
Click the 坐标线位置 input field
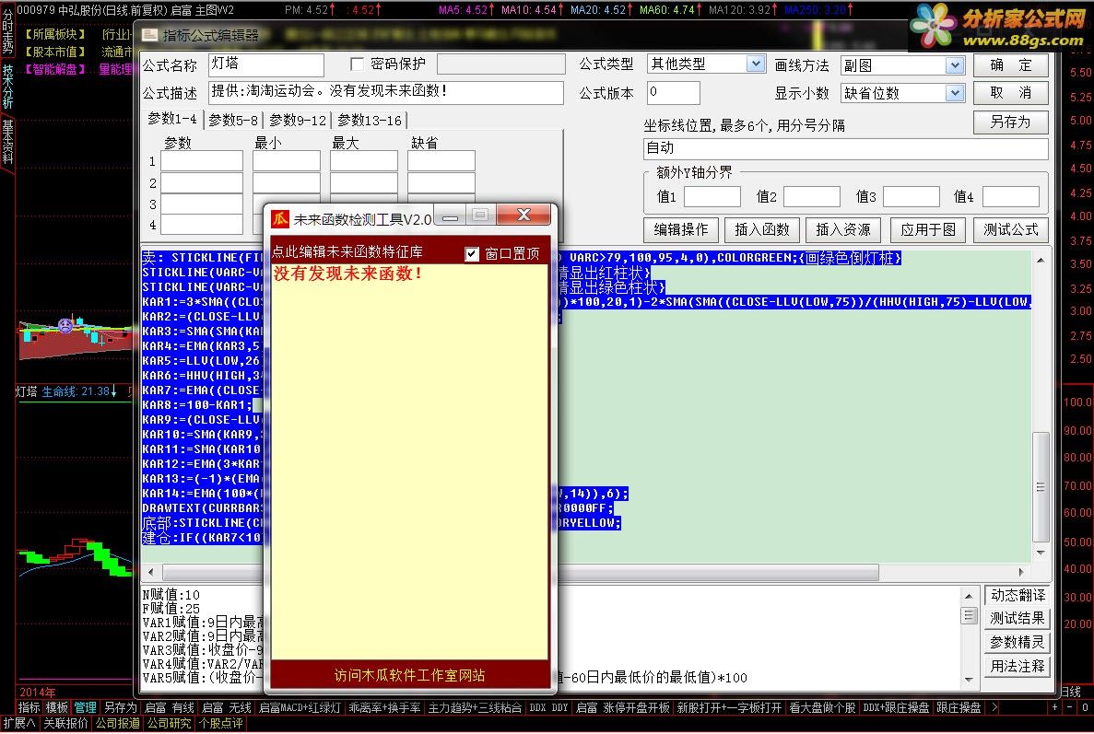(x=846, y=148)
